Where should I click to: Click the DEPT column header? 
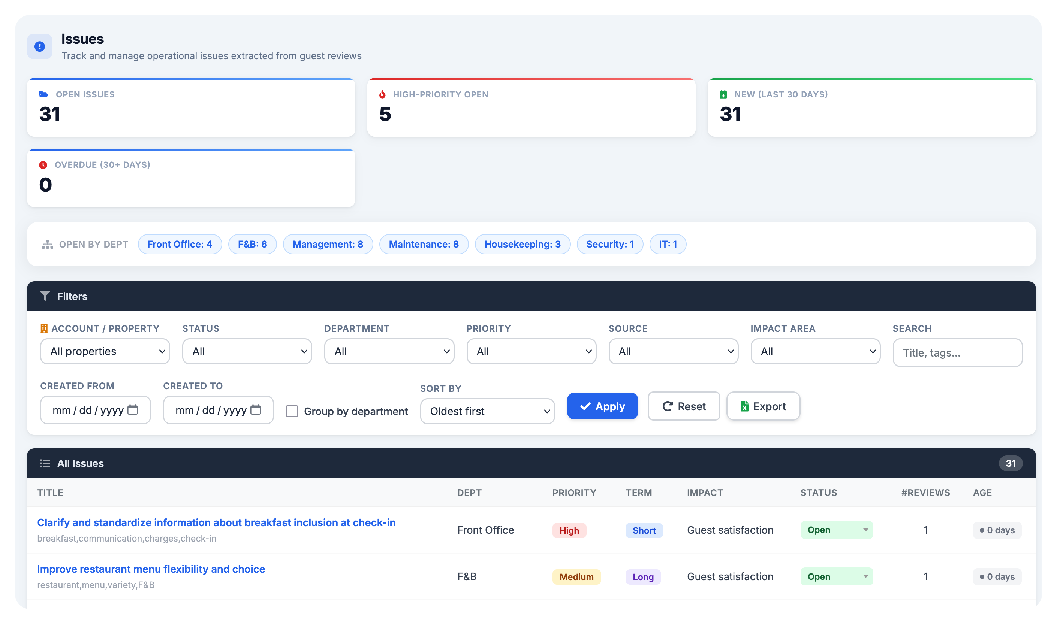coord(469,493)
